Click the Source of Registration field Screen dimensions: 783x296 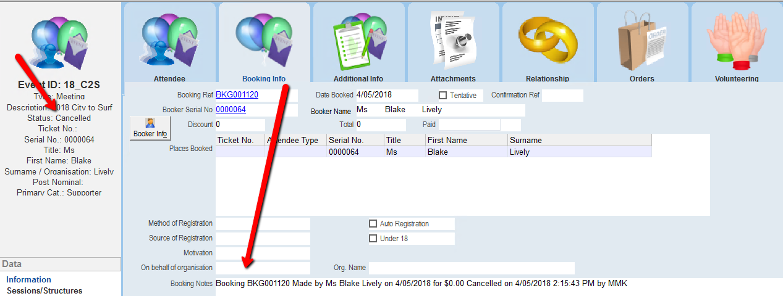(262, 238)
